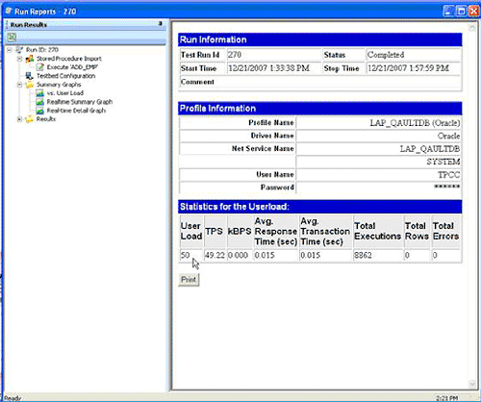Click the User Load value 50
This screenshot has width=481, height=402.
pyautogui.click(x=186, y=255)
